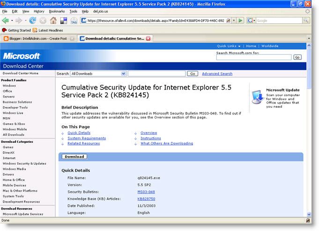This screenshot has width=319, height=231.
Task: Click the green Go arrow beside address bar
Action: [x=240, y=21]
